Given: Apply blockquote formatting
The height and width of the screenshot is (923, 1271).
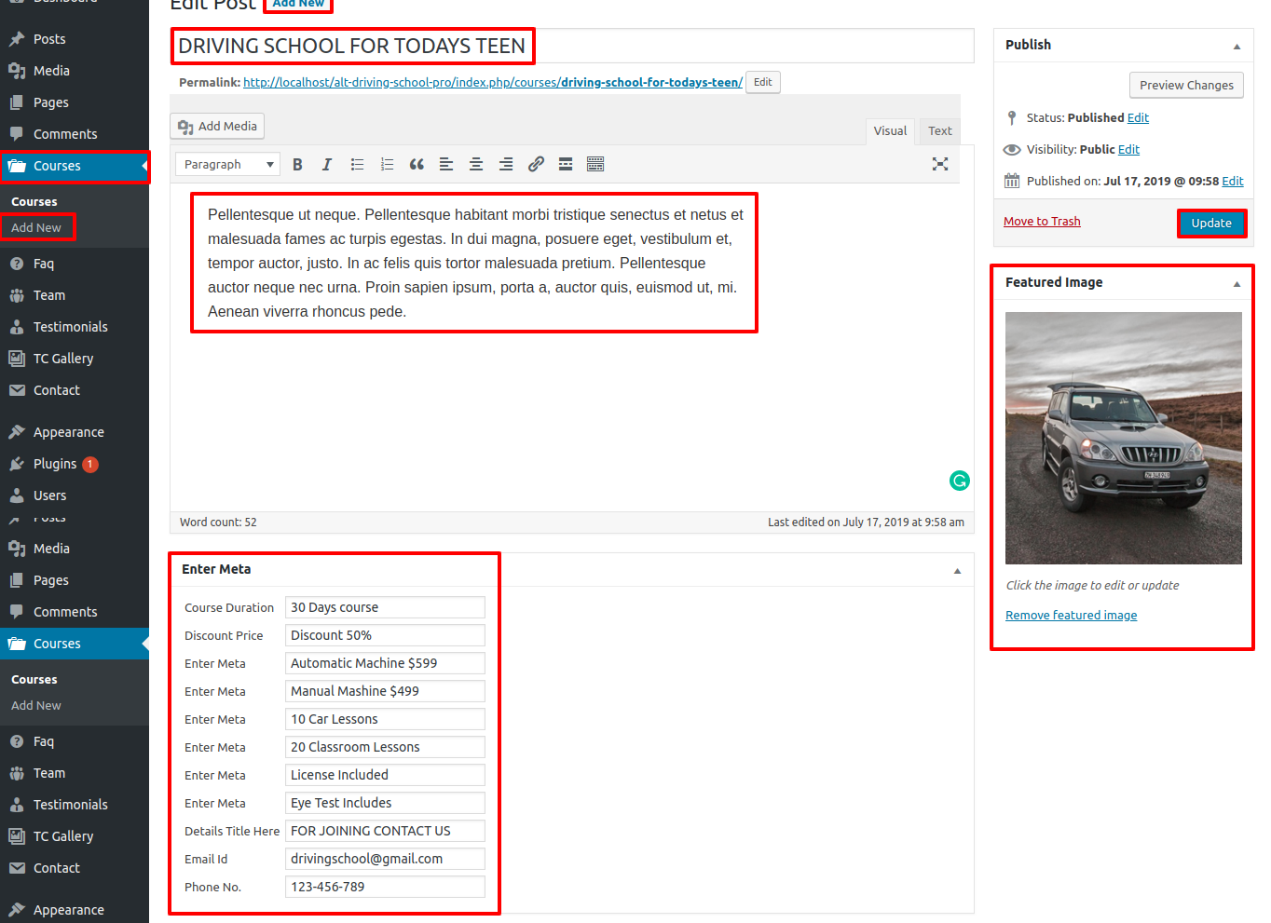Looking at the screenshot, I should click(417, 164).
